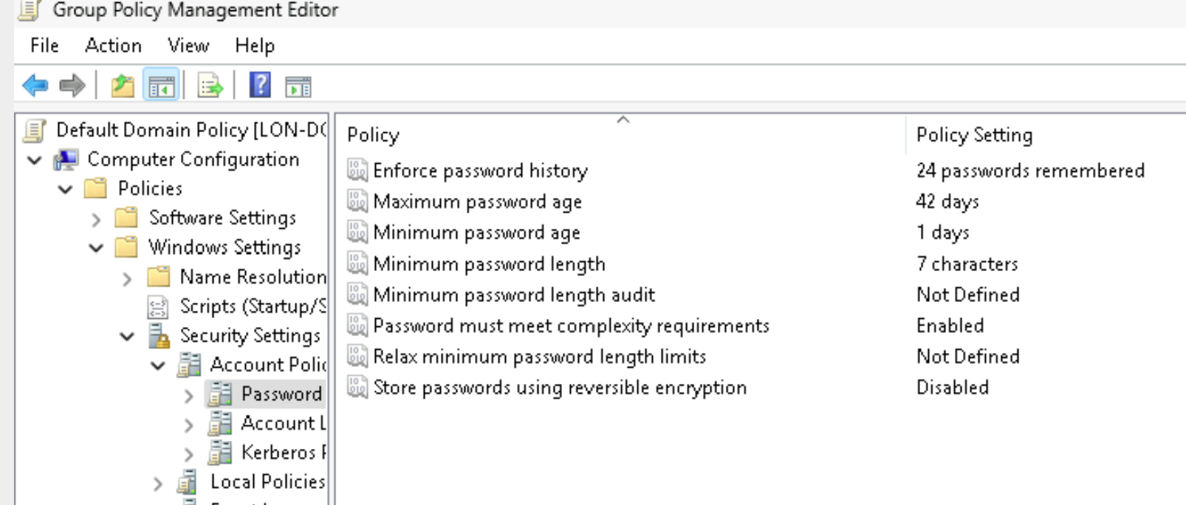The width and height of the screenshot is (1186, 505).
Task: Expand the Local Policies node
Action: [x=158, y=484]
